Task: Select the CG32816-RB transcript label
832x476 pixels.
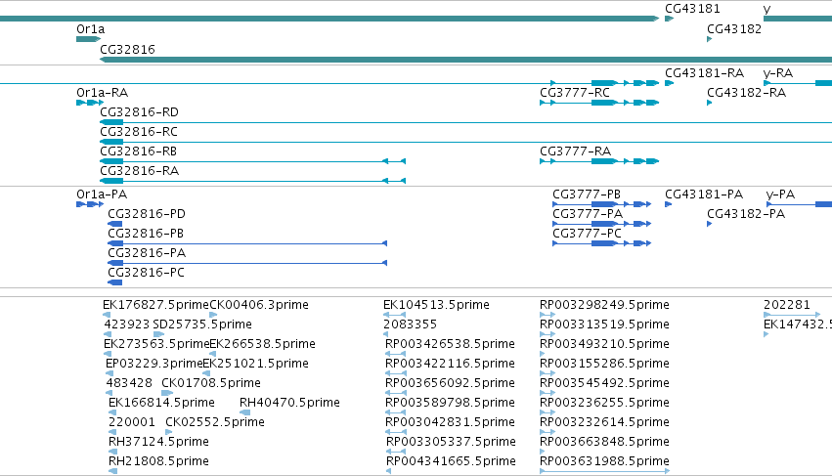Action: (138, 151)
